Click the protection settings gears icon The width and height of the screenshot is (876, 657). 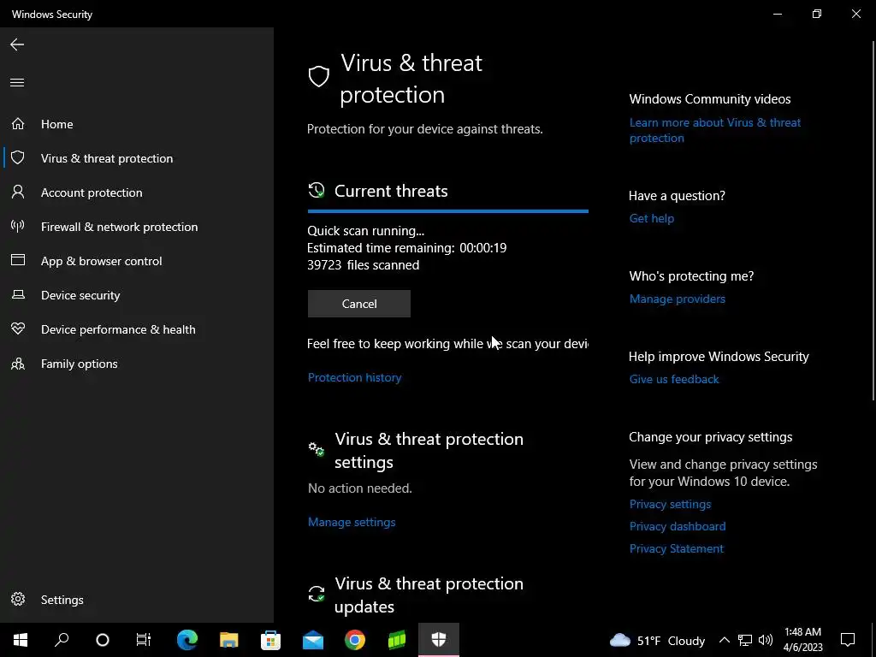(x=317, y=448)
